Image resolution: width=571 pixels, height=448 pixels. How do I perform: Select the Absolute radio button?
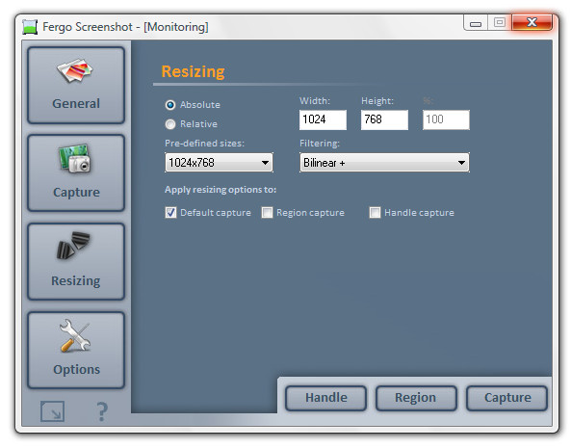170,105
